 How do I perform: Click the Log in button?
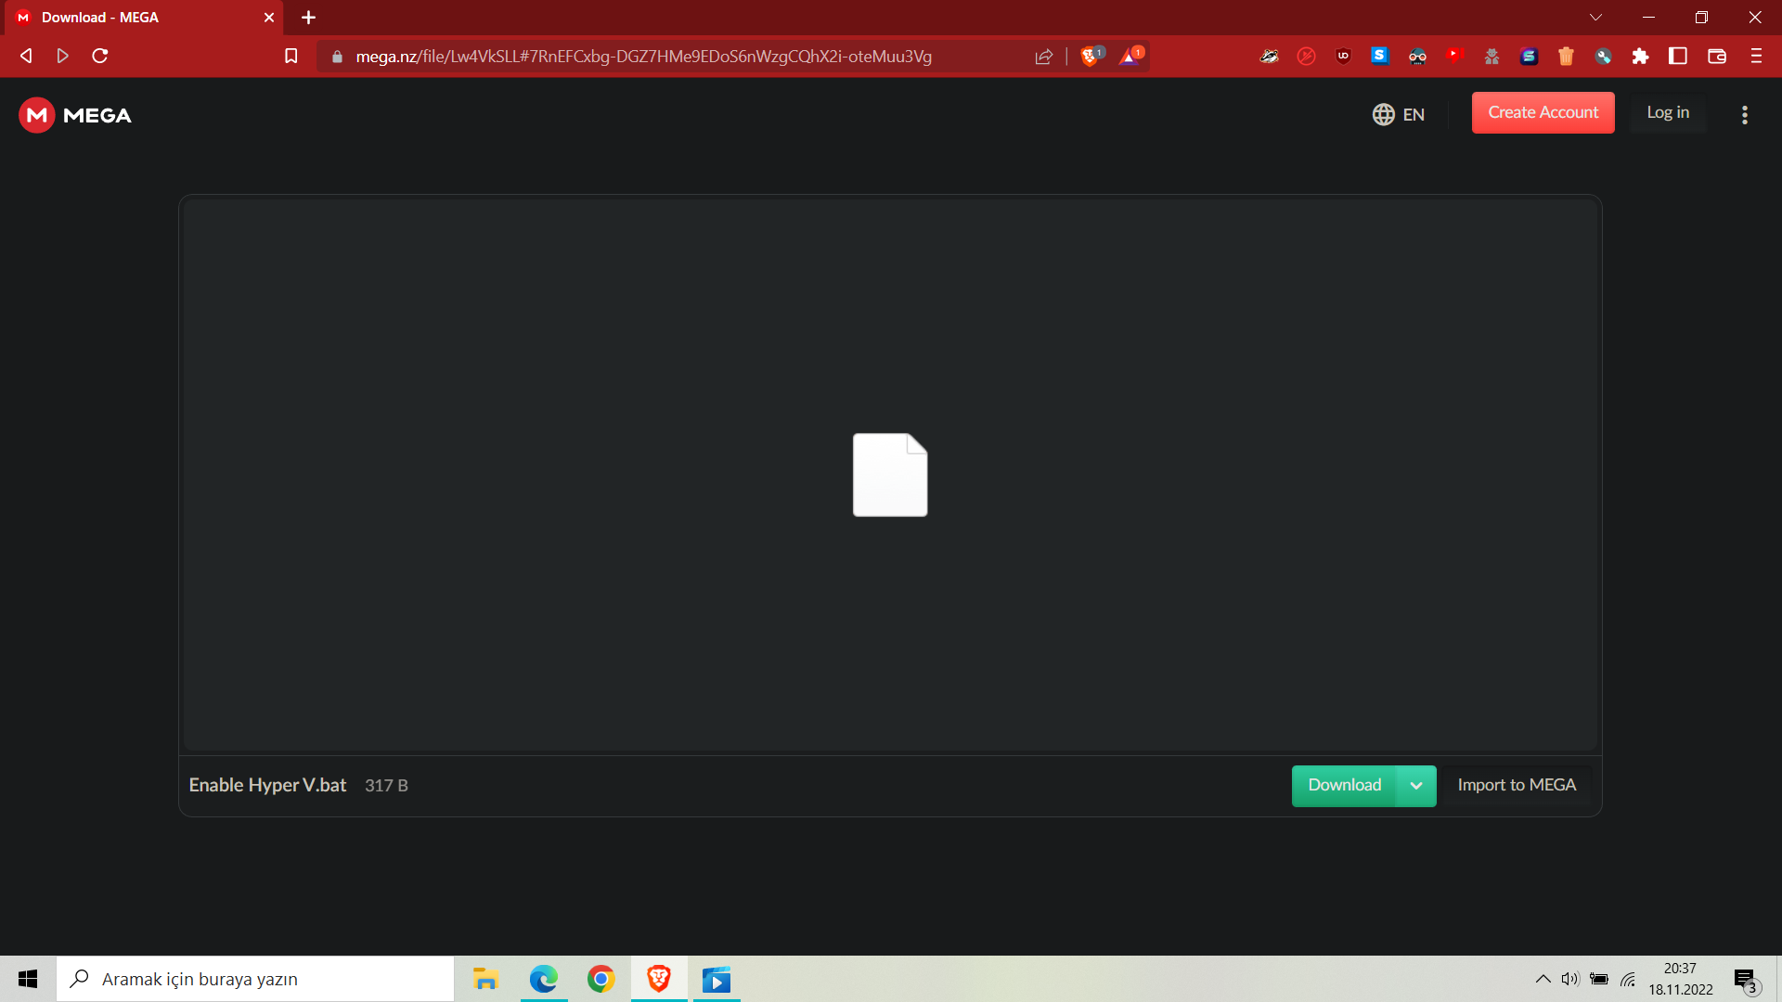click(x=1668, y=112)
